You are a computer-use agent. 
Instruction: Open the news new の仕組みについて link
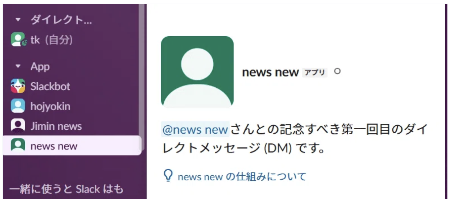242,177
